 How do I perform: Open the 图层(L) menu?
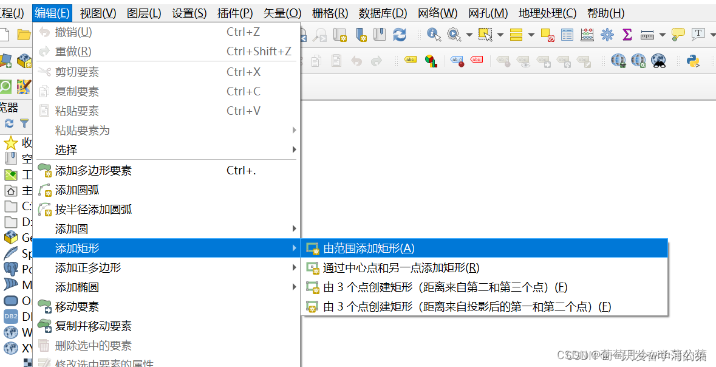pos(145,13)
